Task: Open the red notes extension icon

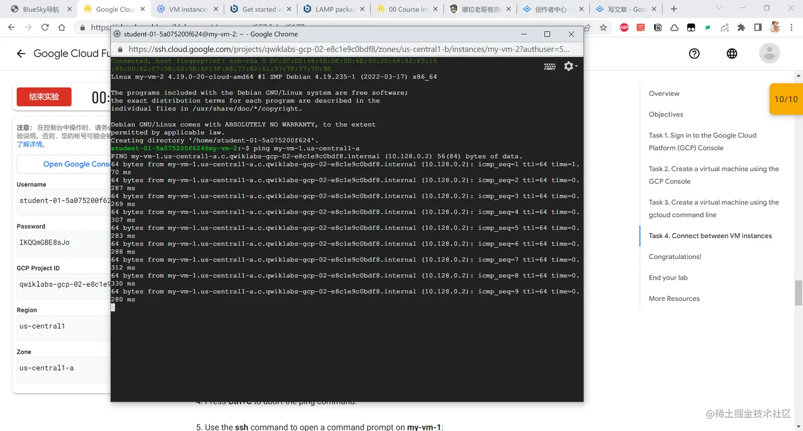Action: click(x=641, y=27)
